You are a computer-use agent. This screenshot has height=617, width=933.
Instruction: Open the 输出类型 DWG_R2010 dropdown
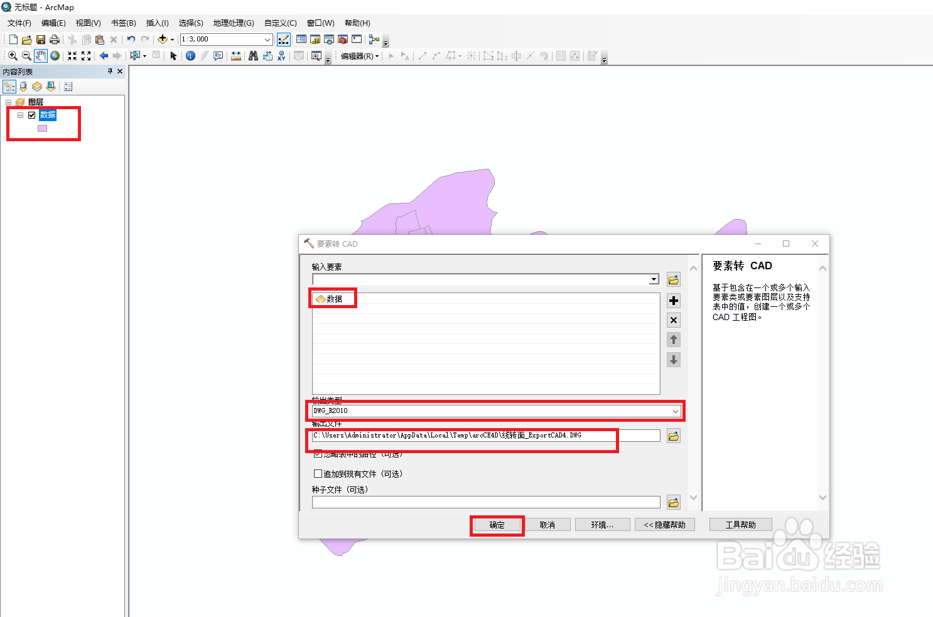click(676, 410)
